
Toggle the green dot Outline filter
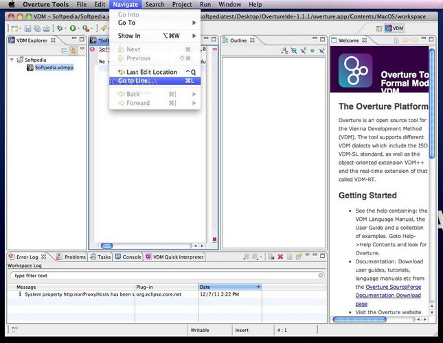click(x=313, y=51)
